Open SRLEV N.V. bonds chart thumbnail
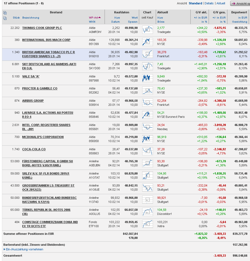 pyautogui.click(x=147, y=176)
